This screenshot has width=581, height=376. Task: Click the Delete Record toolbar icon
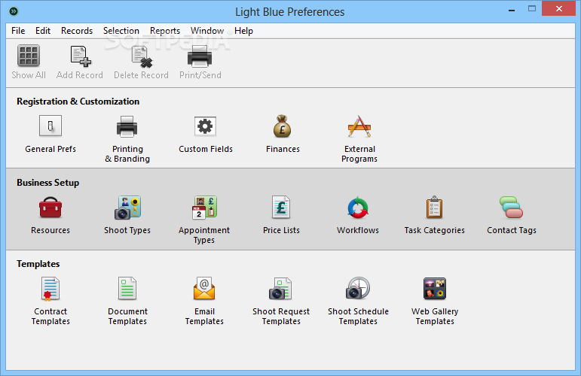click(x=142, y=57)
